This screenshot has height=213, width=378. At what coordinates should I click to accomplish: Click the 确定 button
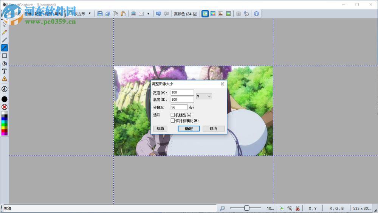tap(189, 129)
